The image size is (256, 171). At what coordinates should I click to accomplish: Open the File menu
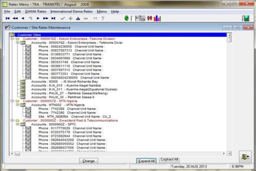pos(7,12)
